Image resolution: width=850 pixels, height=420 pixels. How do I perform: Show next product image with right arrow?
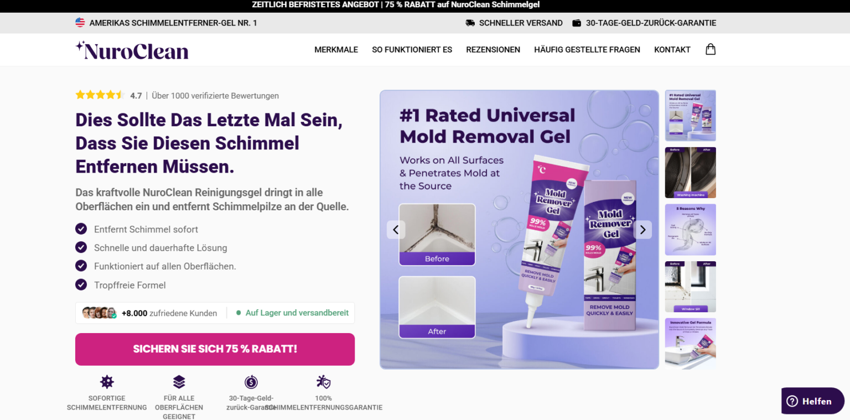tap(642, 230)
